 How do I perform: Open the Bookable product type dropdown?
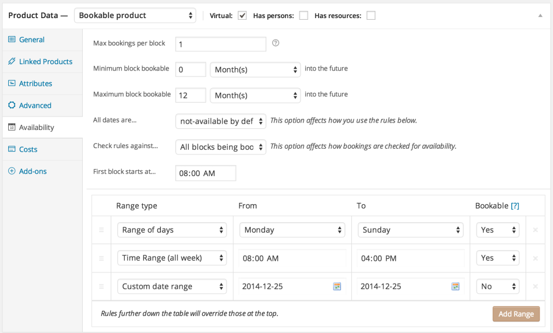point(136,16)
